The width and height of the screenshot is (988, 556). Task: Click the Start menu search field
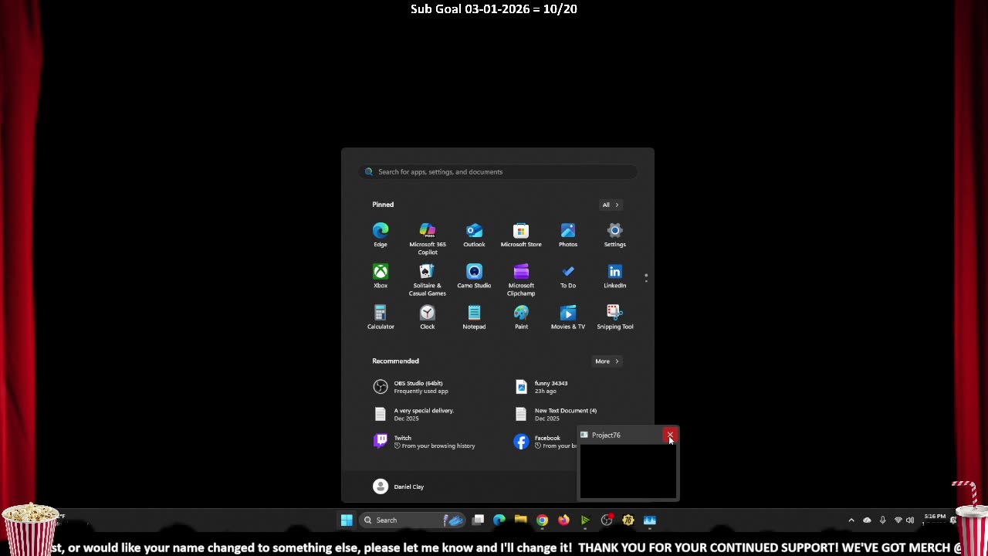point(498,171)
